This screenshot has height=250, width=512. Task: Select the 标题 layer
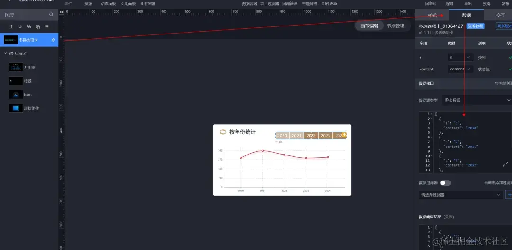tap(29, 81)
